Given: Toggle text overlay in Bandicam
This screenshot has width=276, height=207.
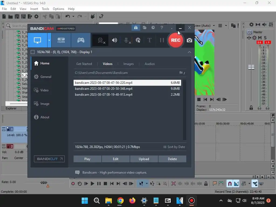Looking at the screenshot, I should click(149, 40).
